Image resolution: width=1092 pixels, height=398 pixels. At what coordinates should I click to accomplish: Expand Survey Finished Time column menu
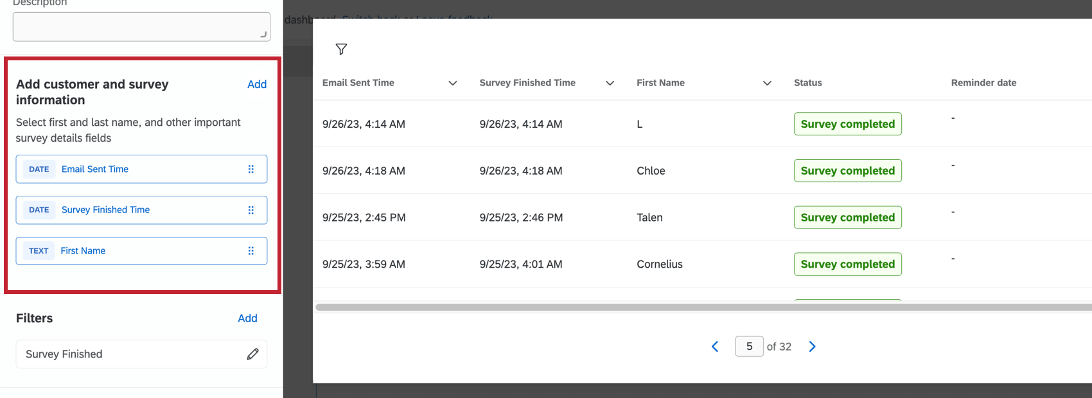coord(610,83)
